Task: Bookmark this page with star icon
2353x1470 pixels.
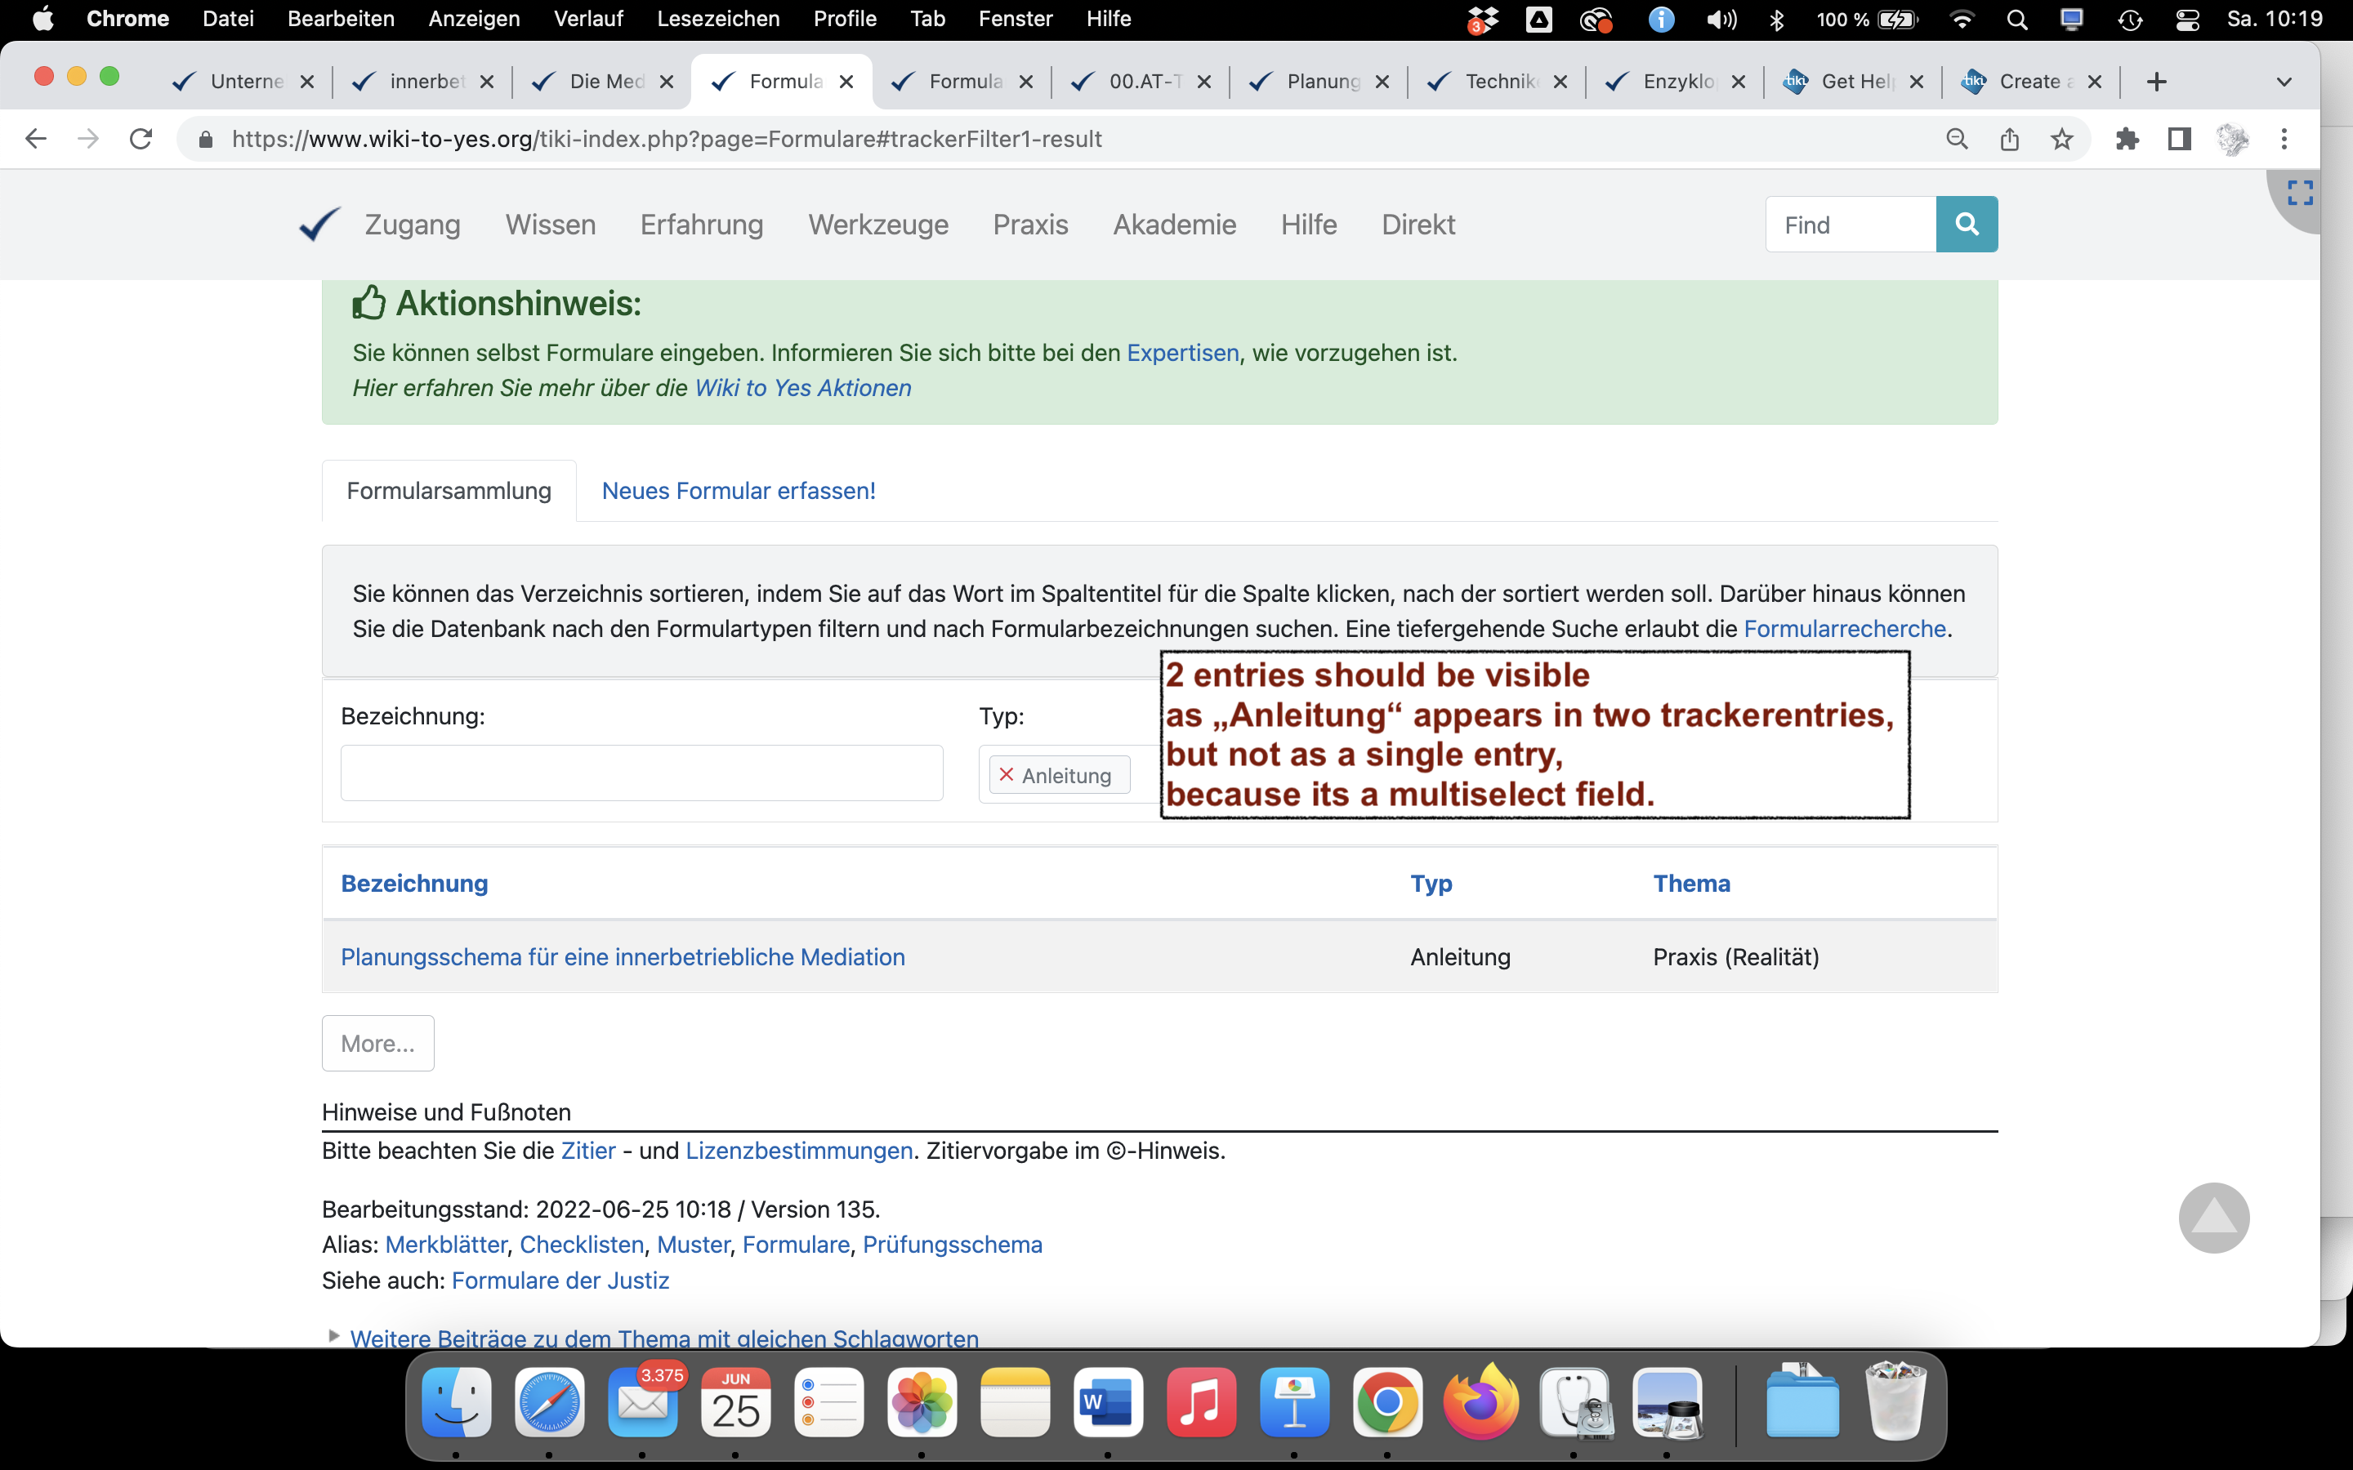Action: [x=2061, y=139]
